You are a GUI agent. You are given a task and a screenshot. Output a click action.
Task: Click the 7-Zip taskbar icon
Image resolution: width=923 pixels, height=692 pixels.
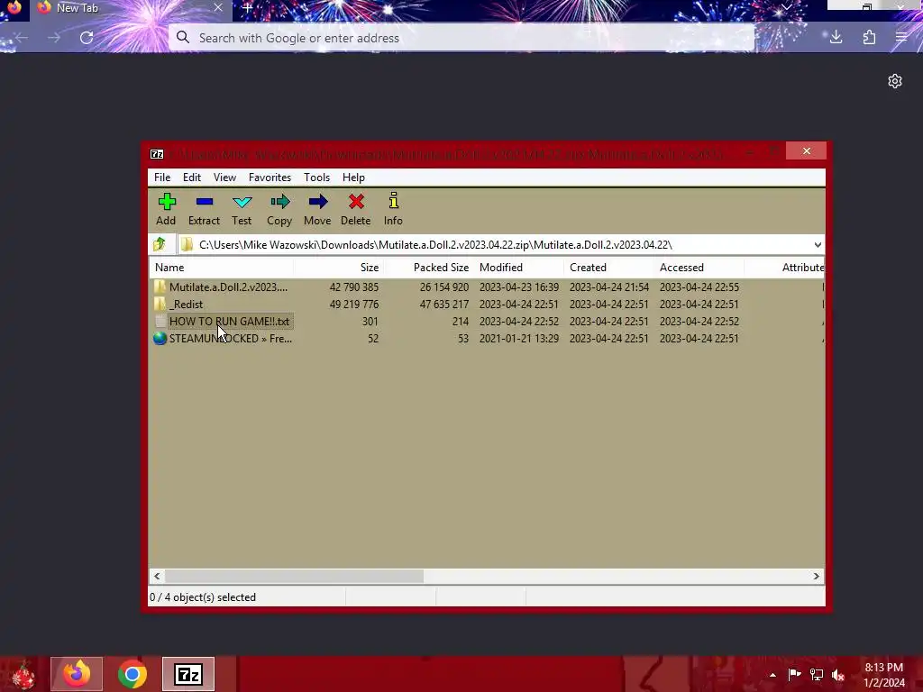pos(188,674)
